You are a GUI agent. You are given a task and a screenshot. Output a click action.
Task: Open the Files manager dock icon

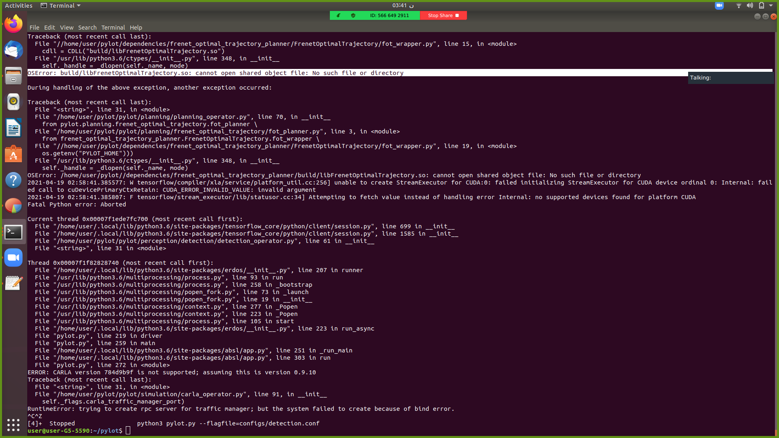(13, 76)
